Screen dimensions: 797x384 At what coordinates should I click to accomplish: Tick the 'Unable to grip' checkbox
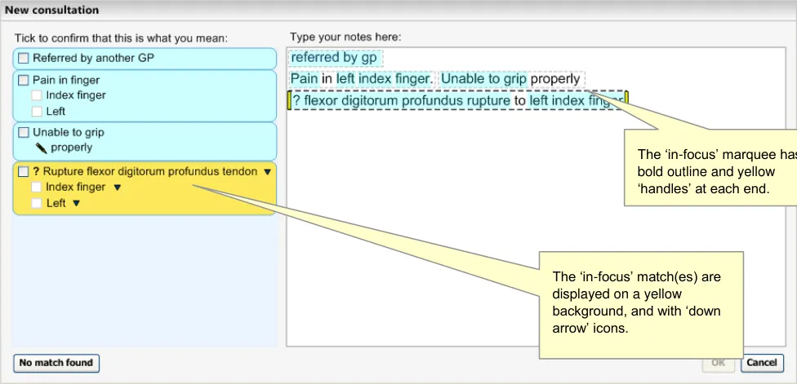coord(24,132)
